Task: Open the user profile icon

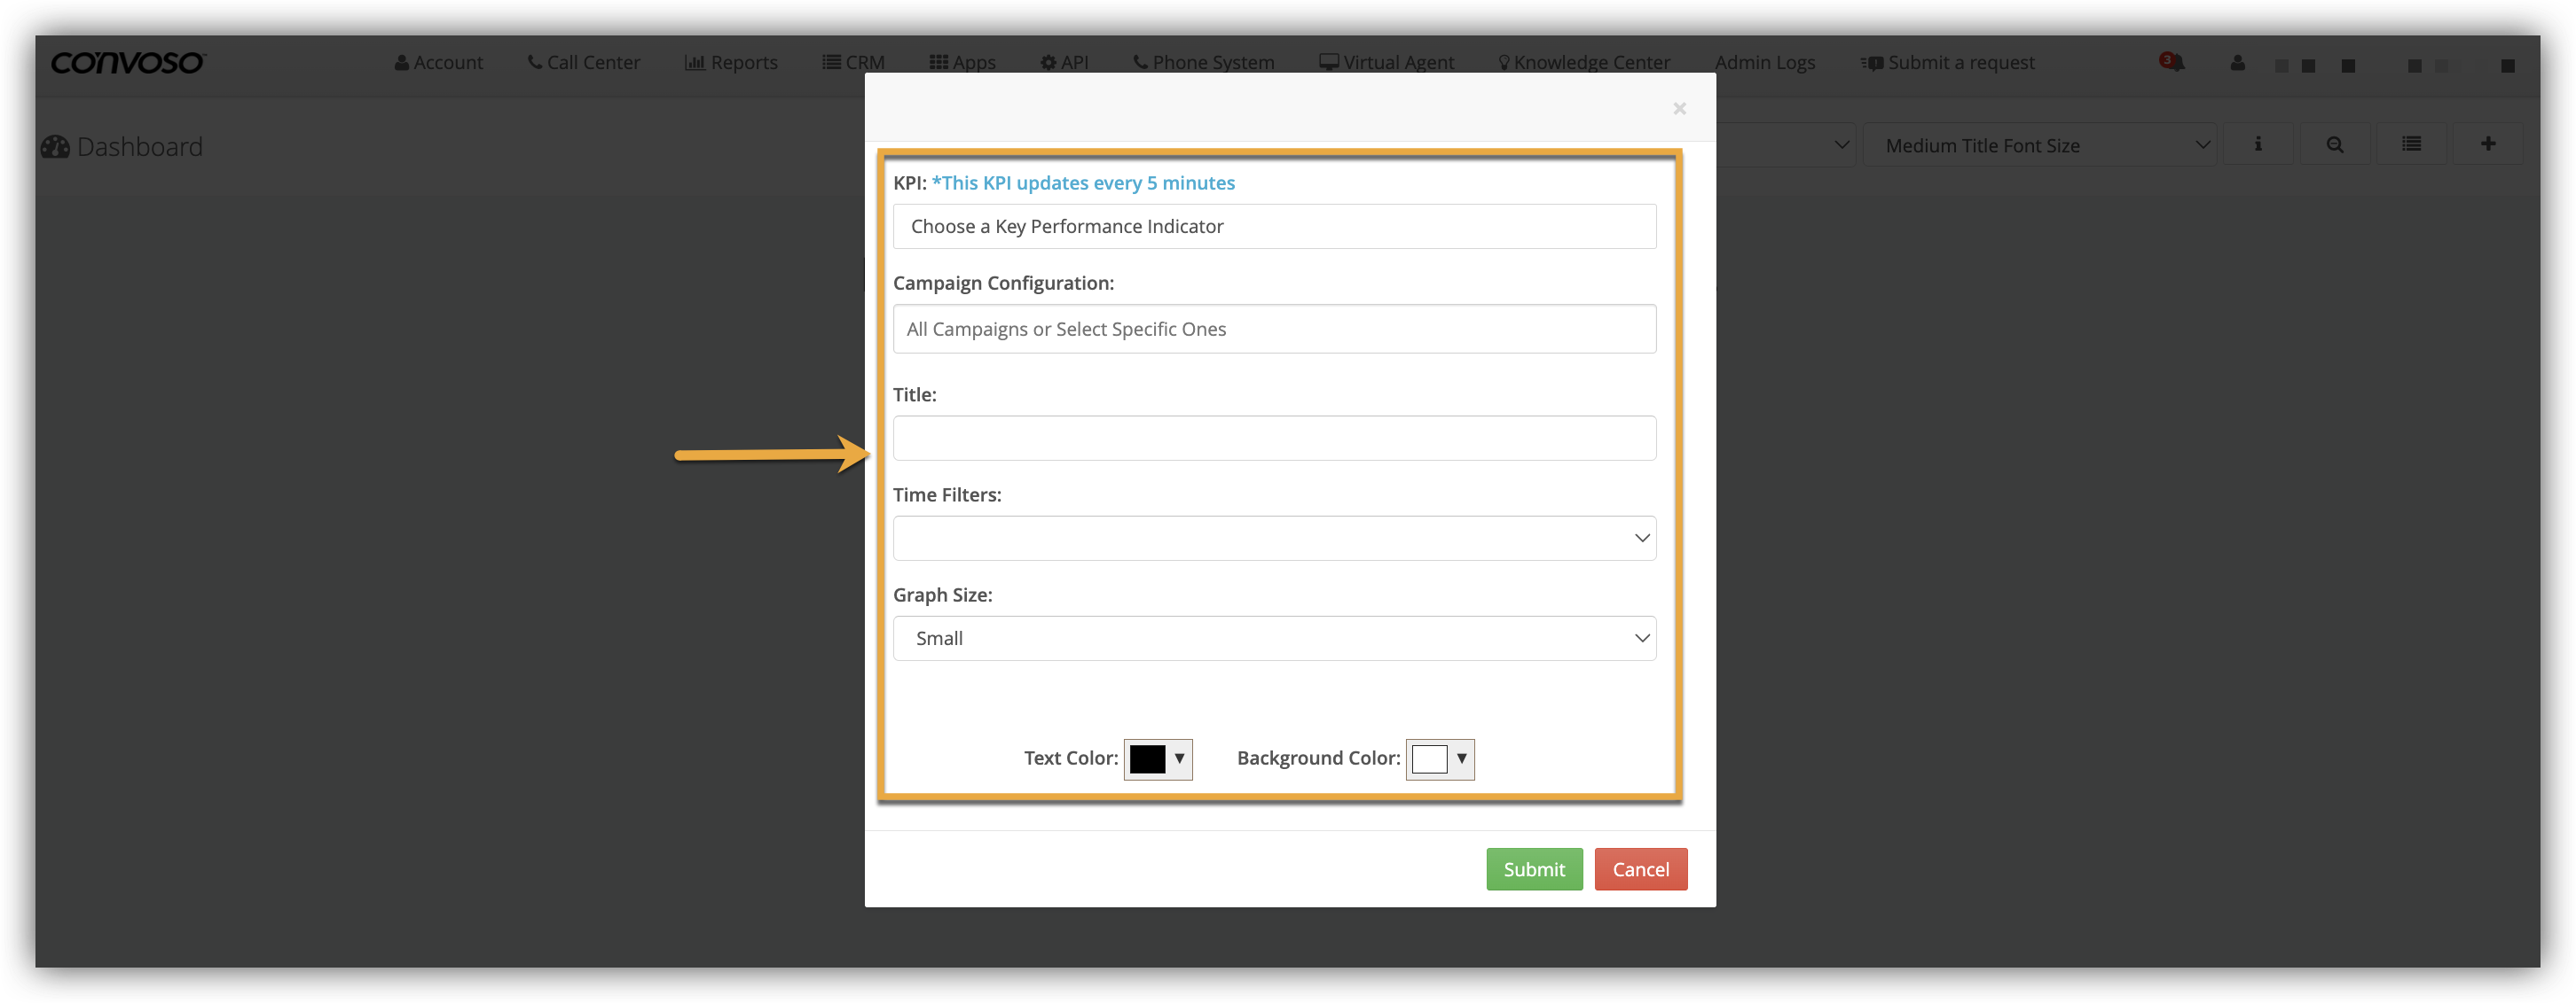Action: pyautogui.click(x=2237, y=63)
